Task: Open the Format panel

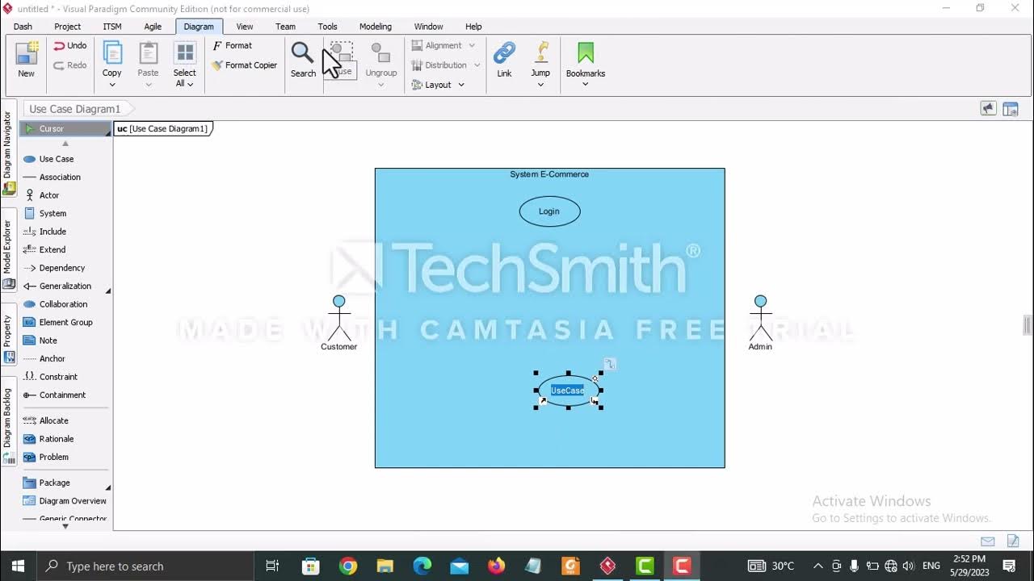Action: pyautogui.click(x=233, y=46)
